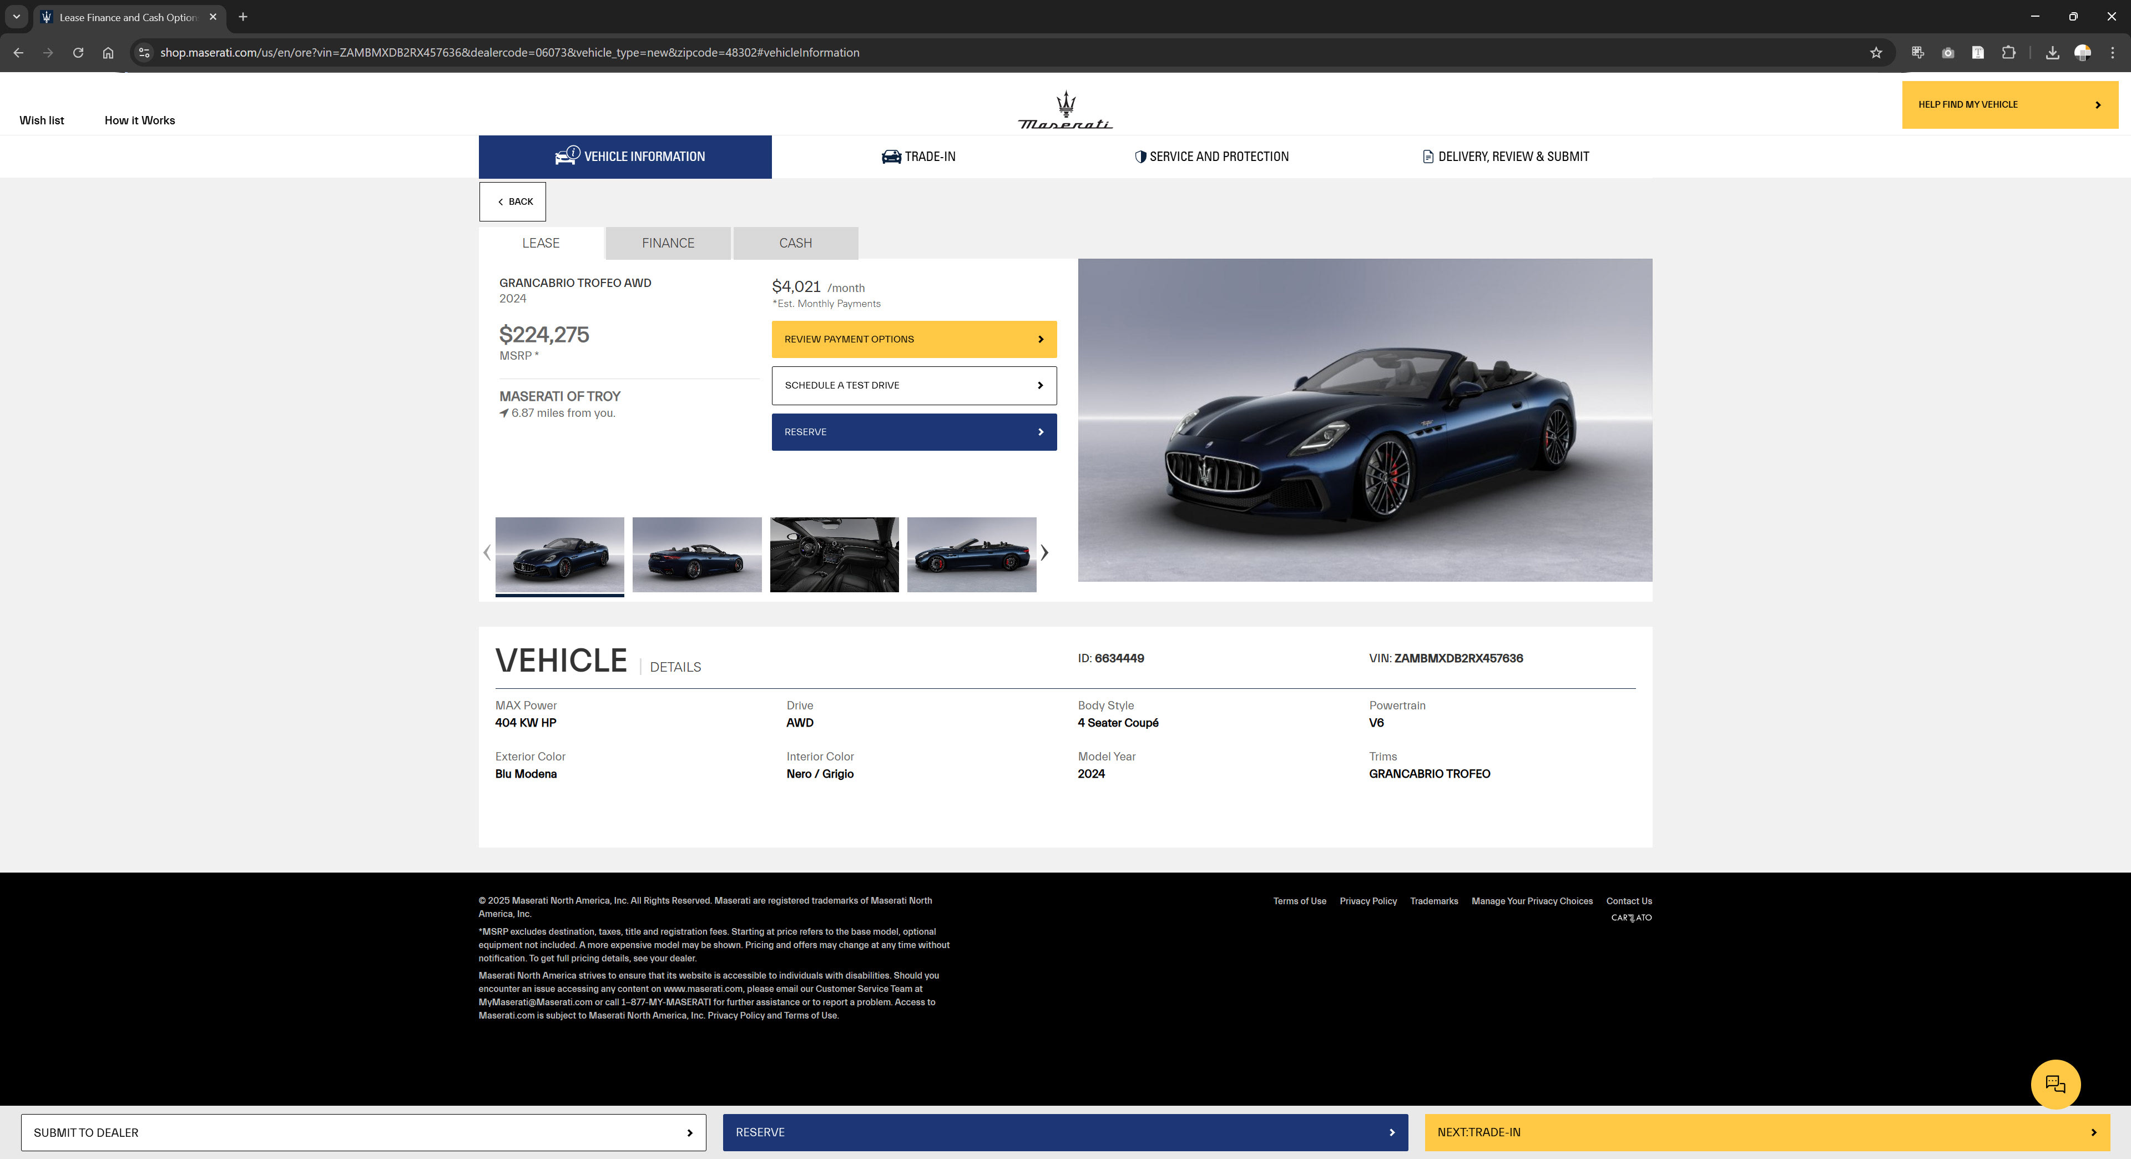The image size is (2131, 1159).
Task: Select rear-angle car thumbnail
Action: point(696,555)
